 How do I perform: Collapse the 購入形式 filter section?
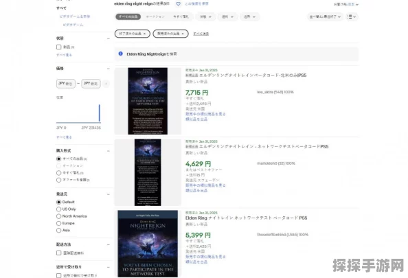coord(109,151)
